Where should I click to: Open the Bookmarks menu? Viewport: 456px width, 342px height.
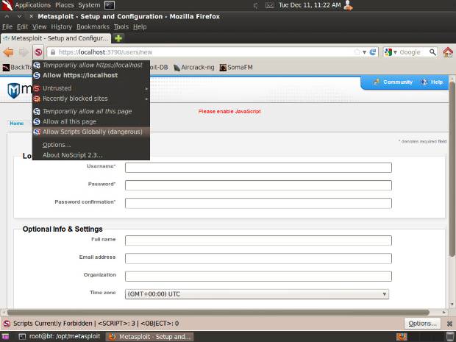(93, 26)
